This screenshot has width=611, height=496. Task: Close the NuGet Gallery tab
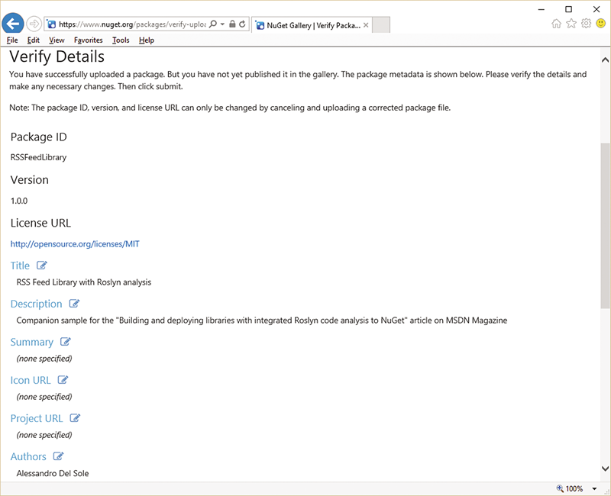366,25
